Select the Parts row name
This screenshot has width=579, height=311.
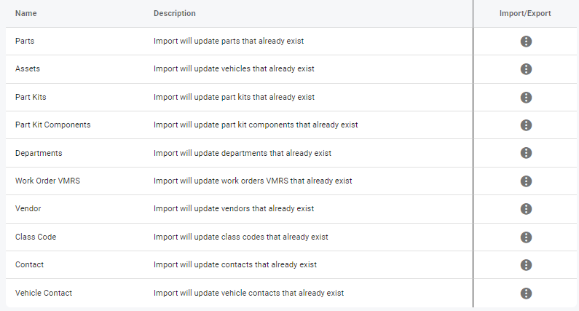(x=25, y=42)
